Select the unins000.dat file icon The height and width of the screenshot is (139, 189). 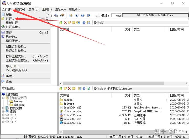[x=61, y=119]
